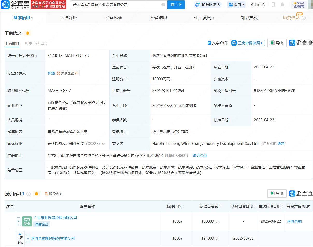Click registered capital value 10000万元
The width and height of the screenshot is (313, 247).
tap(161, 79)
